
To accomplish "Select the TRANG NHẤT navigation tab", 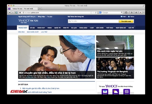I will click(x=23, y=28).
